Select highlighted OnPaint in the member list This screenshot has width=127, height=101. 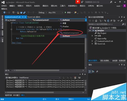pos(73,36)
